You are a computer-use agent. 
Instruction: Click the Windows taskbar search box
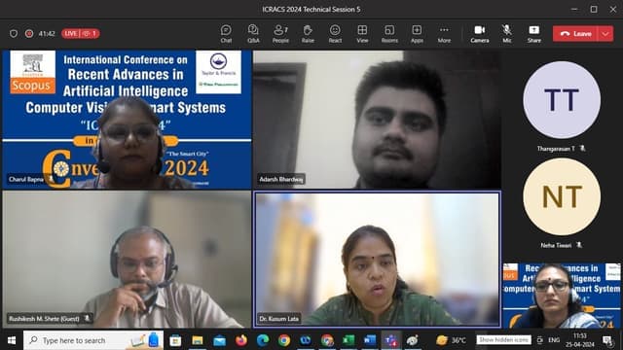point(93,340)
